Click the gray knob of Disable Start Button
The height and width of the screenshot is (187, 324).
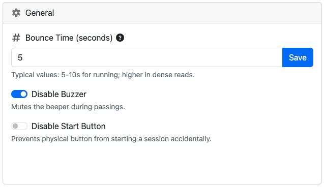(x=15, y=126)
